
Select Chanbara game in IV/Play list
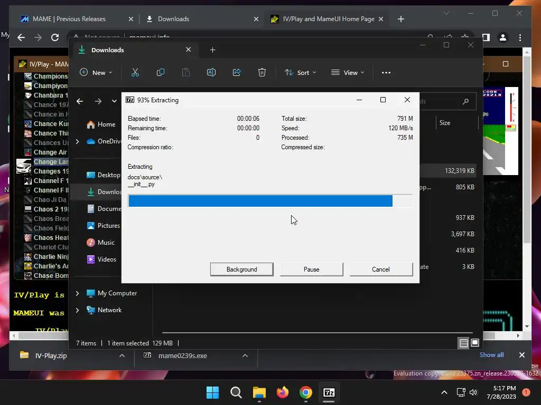(46, 95)
